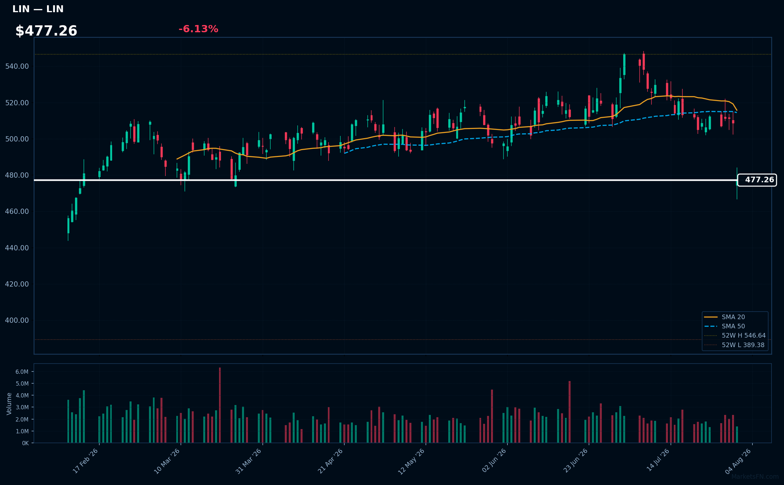Click the -6.13% change percentage
784x485 pixels.
tap(198, 29)
